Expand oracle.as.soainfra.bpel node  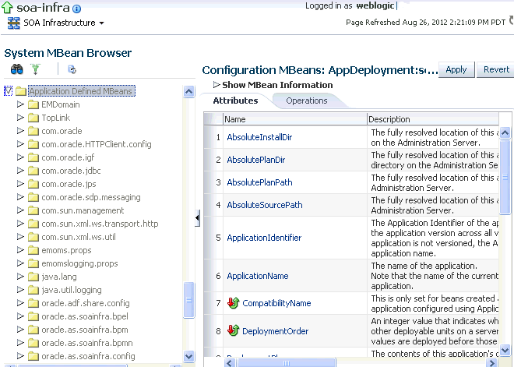pyautogui.click(x=20, y=316)
